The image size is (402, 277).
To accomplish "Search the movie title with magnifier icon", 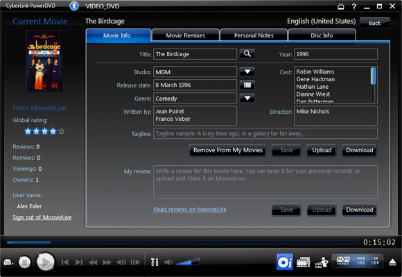I will pos(247,53).
